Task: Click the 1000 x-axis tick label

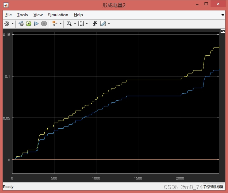Action: coord(96,178)
